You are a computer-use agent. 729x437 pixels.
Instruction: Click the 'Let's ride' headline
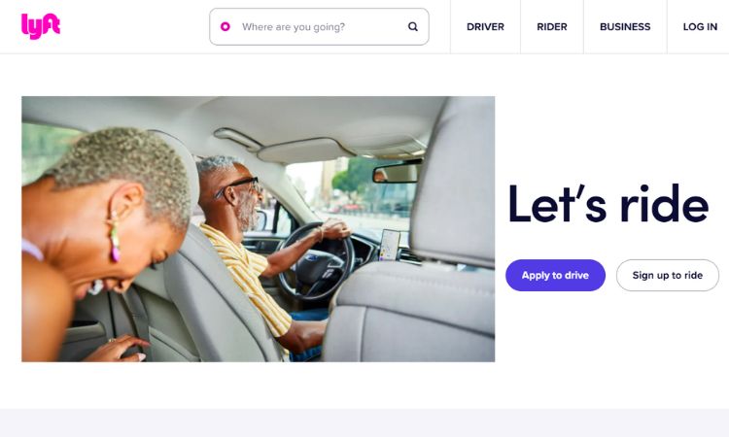coord(608,204)
